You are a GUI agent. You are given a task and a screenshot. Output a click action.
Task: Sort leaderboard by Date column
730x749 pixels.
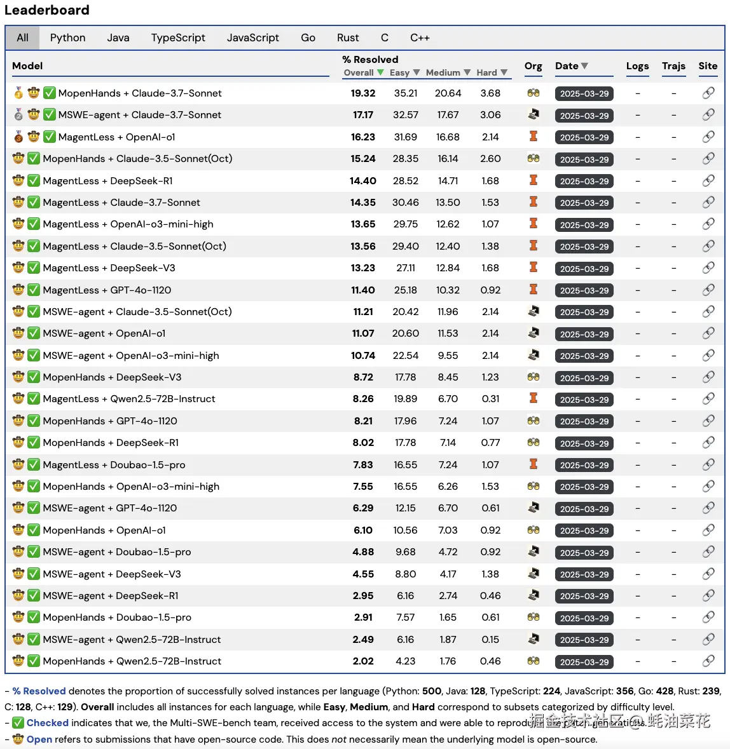click(x=572, y=66)
